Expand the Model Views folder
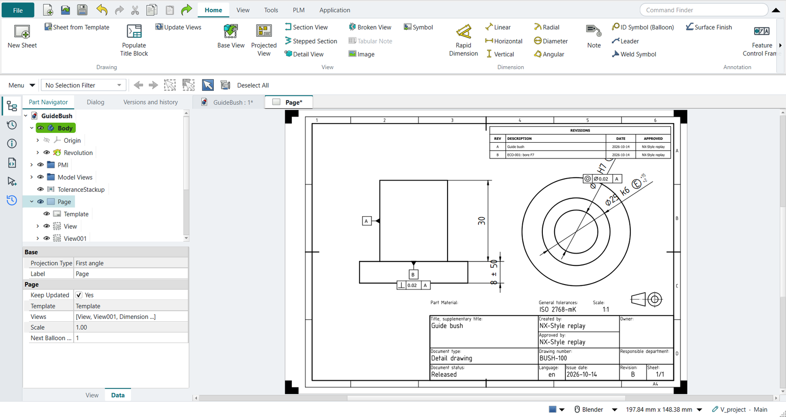 pos(32,177)
